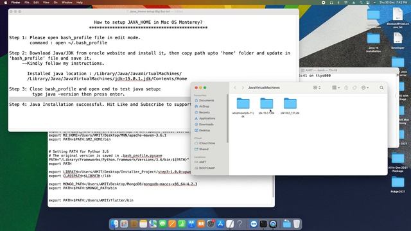Open the Apple menu

click(6, 3)
